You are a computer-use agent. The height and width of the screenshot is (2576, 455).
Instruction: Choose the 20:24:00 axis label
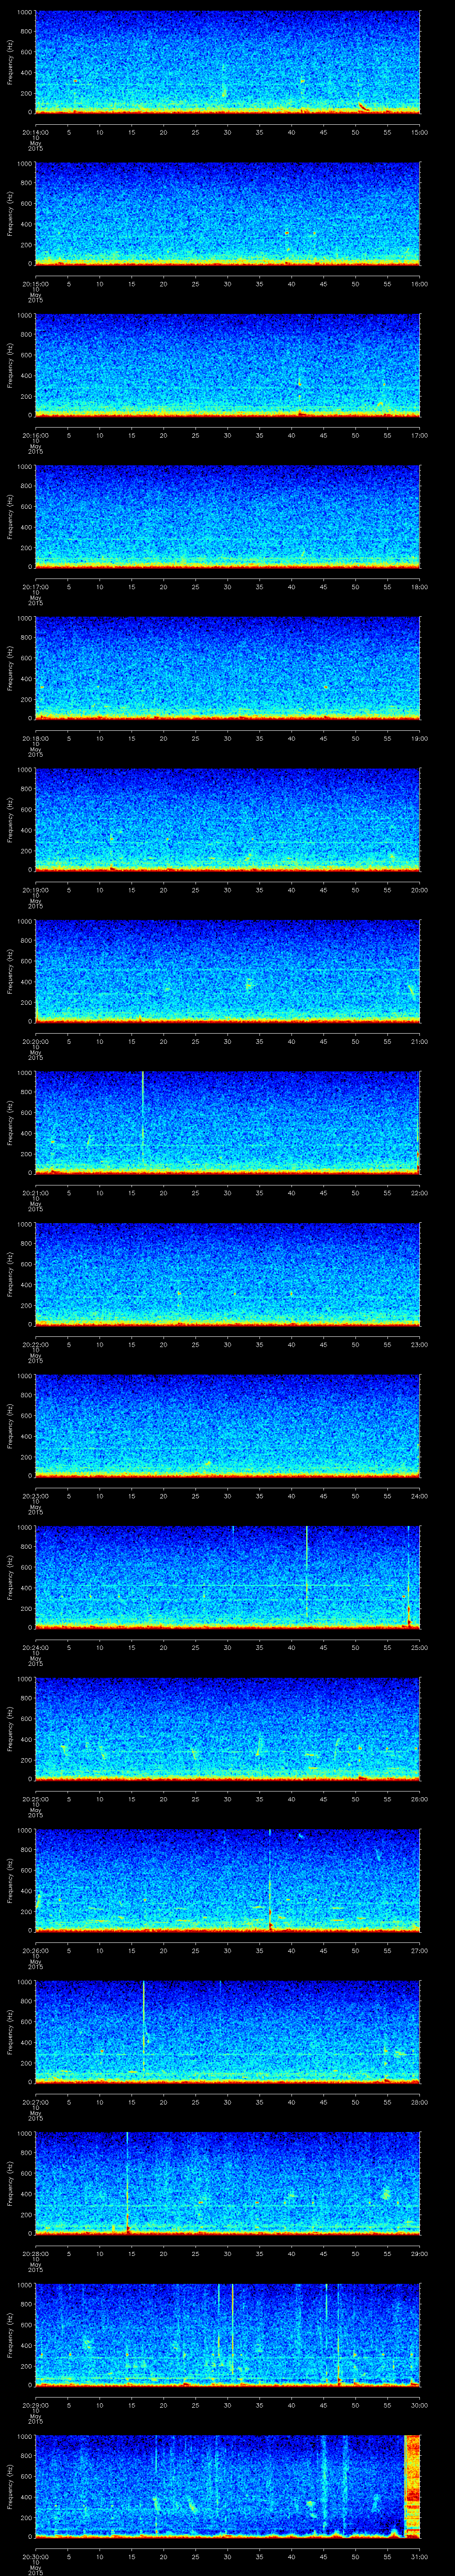click(35, 1648)
